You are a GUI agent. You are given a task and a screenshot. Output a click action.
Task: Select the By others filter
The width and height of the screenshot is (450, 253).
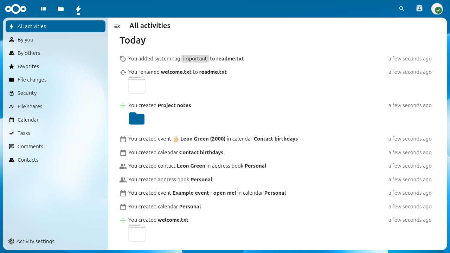coord(29,53)
